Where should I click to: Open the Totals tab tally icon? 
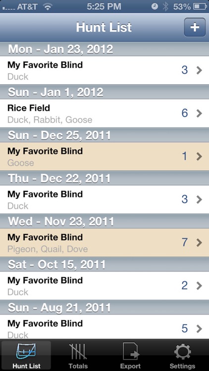(78, 352)
